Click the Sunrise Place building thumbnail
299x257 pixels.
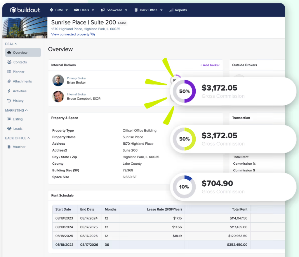(25, 28)
